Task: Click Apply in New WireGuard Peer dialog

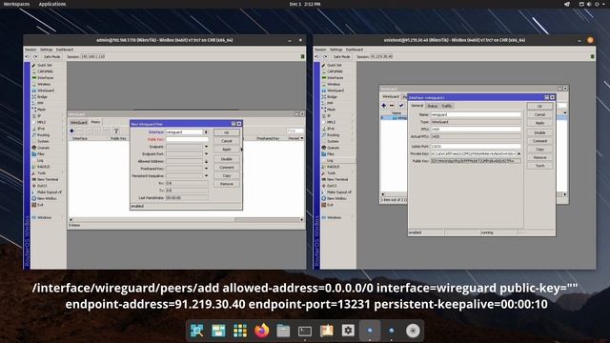Action: coord(227,150)
